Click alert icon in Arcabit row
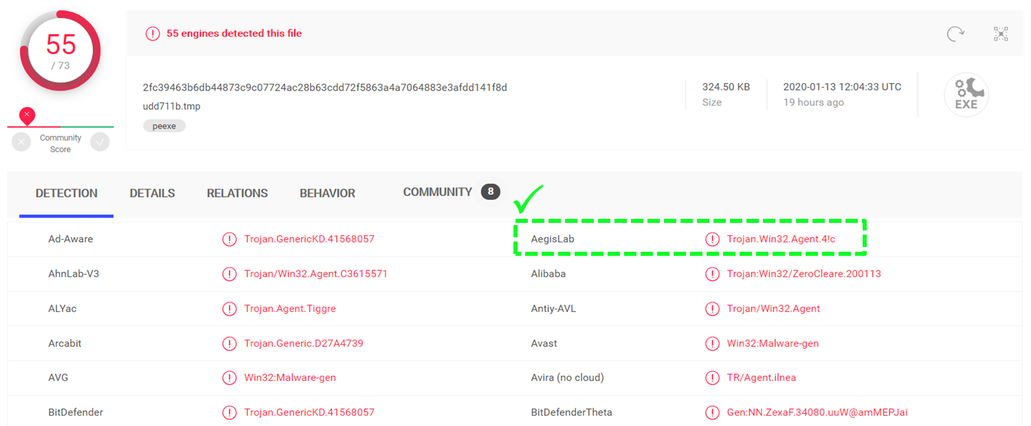This screenshot has height=426, width=1031. [229, 343]
